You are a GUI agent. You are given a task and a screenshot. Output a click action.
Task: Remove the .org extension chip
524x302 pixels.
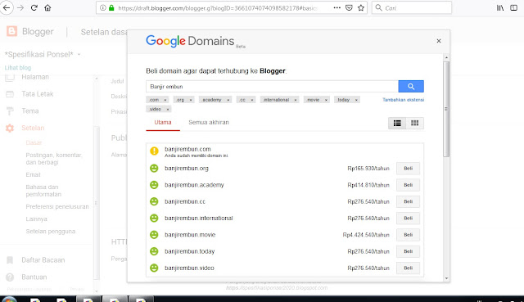(x=191, y=100)
